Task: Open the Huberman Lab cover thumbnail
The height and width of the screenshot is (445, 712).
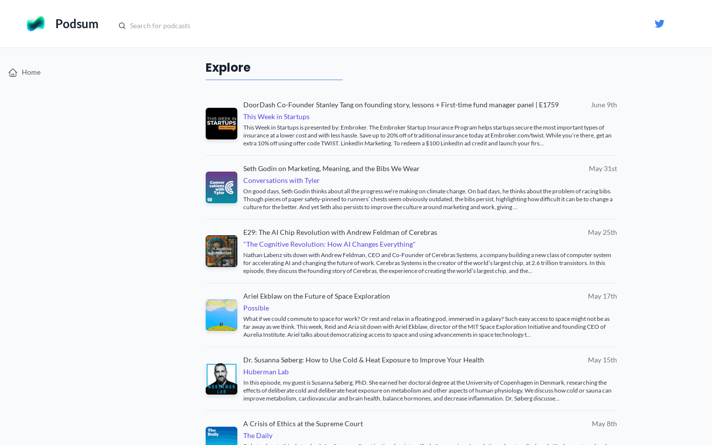Action: coord(222,379)
